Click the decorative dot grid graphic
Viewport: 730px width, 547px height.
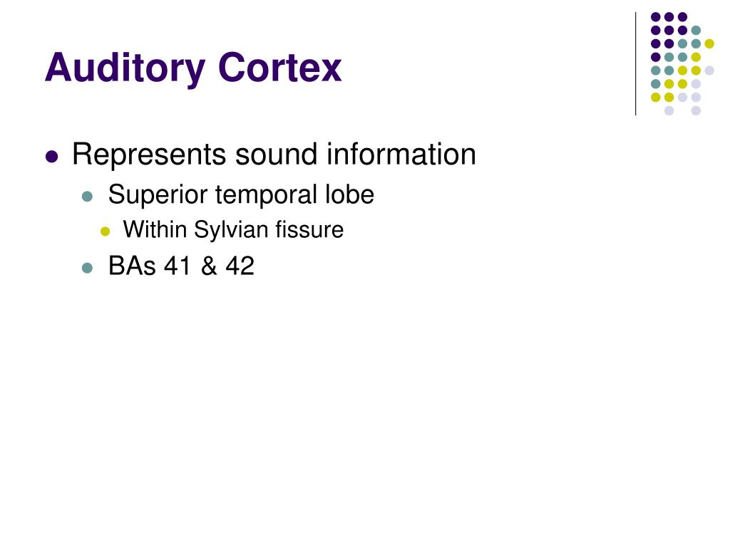[x=682, y=63]
